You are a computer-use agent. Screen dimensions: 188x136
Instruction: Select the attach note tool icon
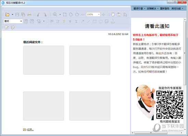[107, 21]
